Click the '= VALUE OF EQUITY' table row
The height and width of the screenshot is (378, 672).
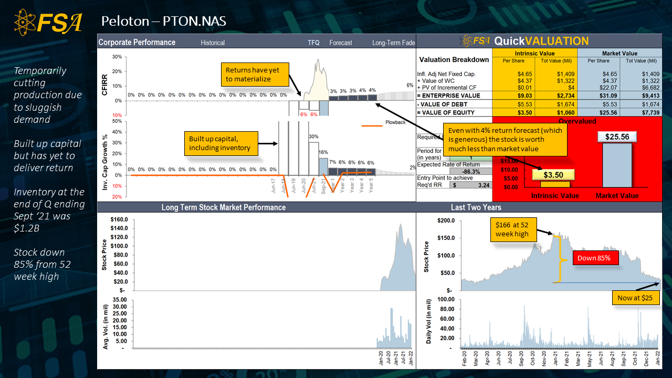click(446, 112)
